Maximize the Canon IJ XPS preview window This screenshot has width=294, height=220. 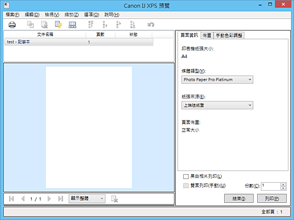[270, 4]
